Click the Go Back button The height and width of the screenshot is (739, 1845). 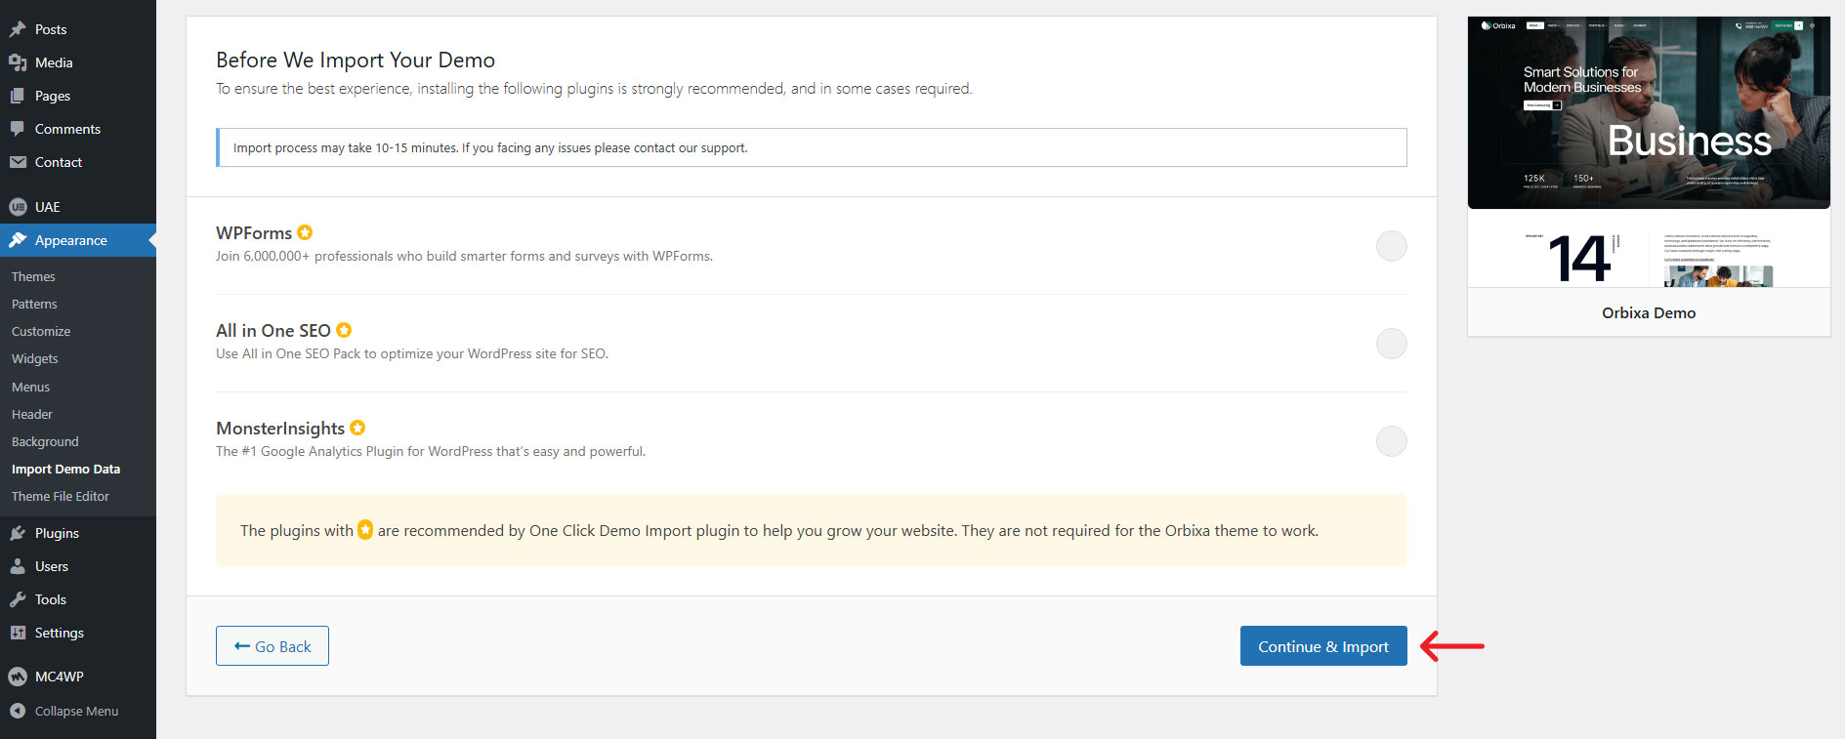pos(273,646)
